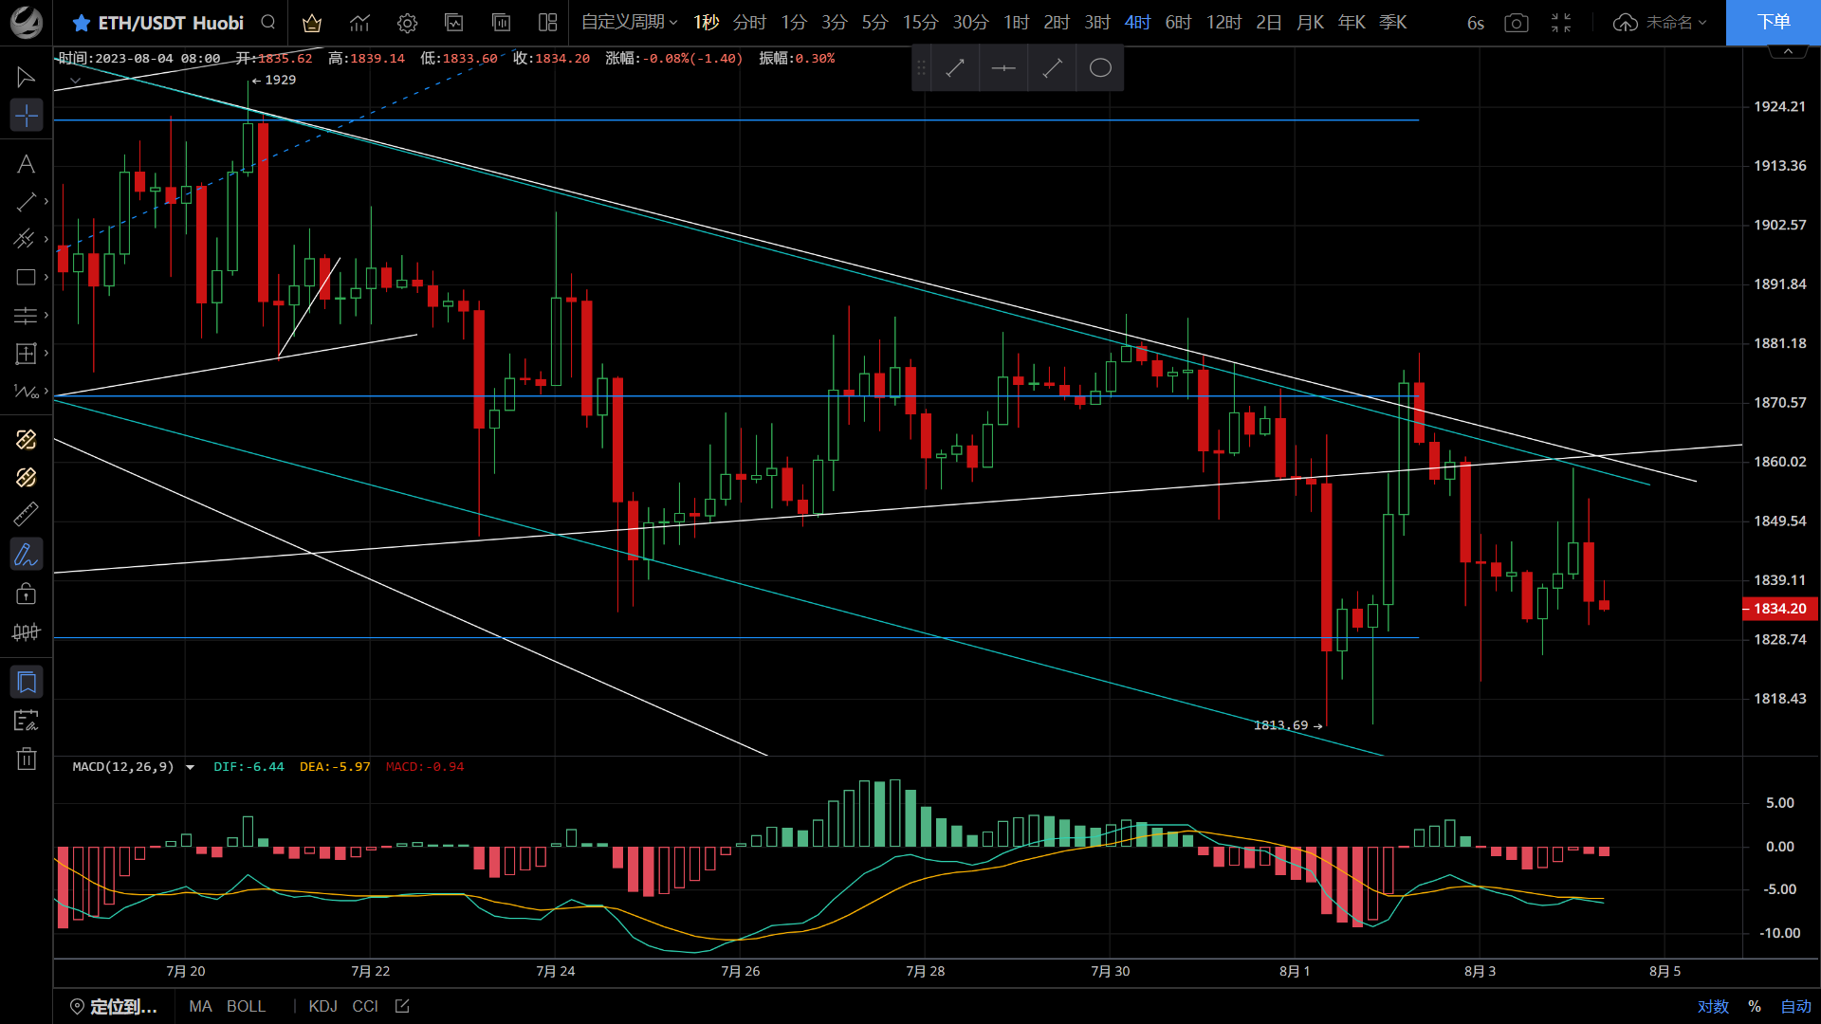
Task: Click the 定位到 locate button
Action: (114, 1006)
